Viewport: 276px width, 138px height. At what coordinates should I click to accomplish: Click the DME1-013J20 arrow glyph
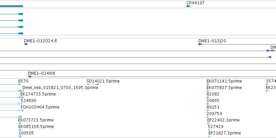(200, 44)
